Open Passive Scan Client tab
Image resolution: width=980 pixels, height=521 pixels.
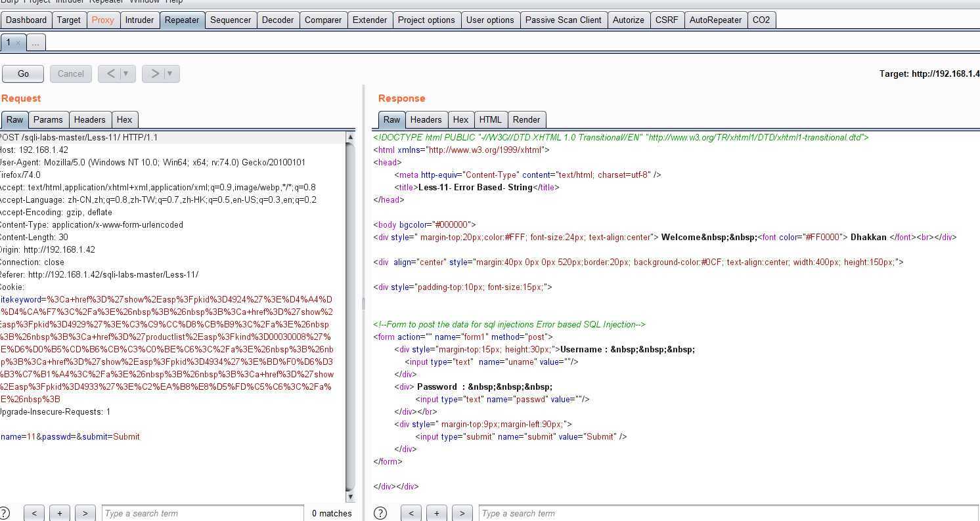[564, 20]
